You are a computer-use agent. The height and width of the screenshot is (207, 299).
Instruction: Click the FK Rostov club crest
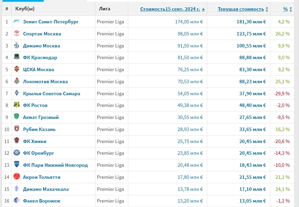(17, 105)
